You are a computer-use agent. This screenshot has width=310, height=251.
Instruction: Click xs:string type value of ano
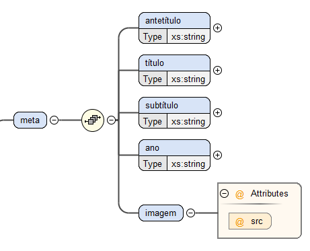click(x=188, y=164)
